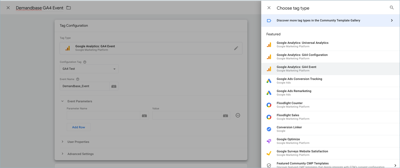Screen dimensions: 400x168
Task: Open the GA4 Test configuration dropdown
Action: click(89, 69)
